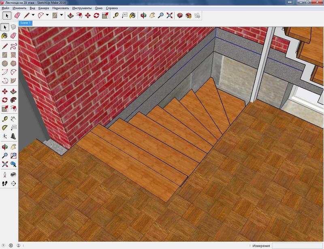Select Tape Measure in top toolbar

point(115,15)
